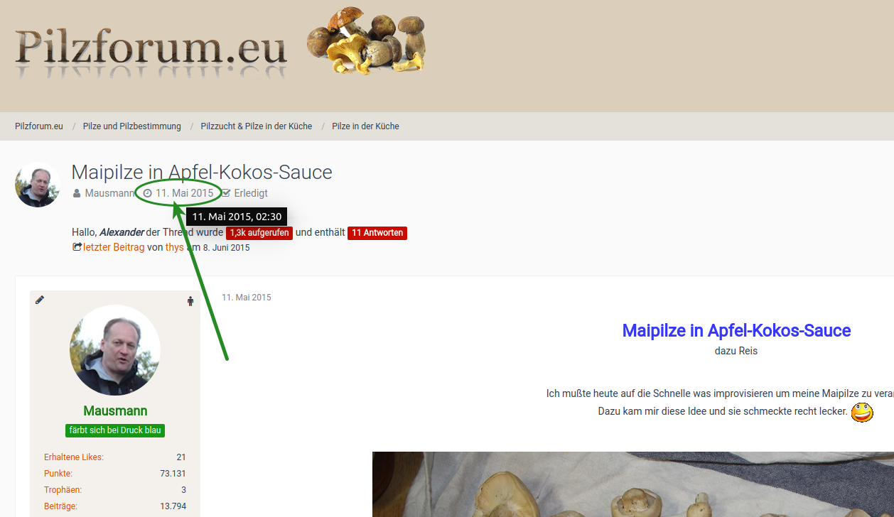Image resolution: width=894 pixels, height=517 pixels.
Task: Click the 11 Antworten red badge
Action: tap(377, 233)
